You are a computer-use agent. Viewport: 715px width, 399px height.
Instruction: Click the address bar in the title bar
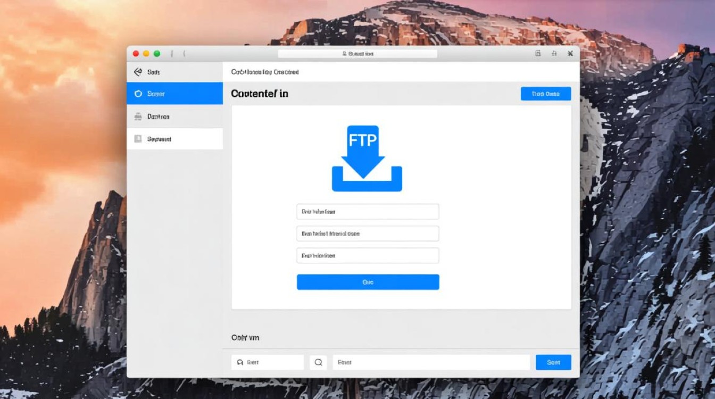357,54
